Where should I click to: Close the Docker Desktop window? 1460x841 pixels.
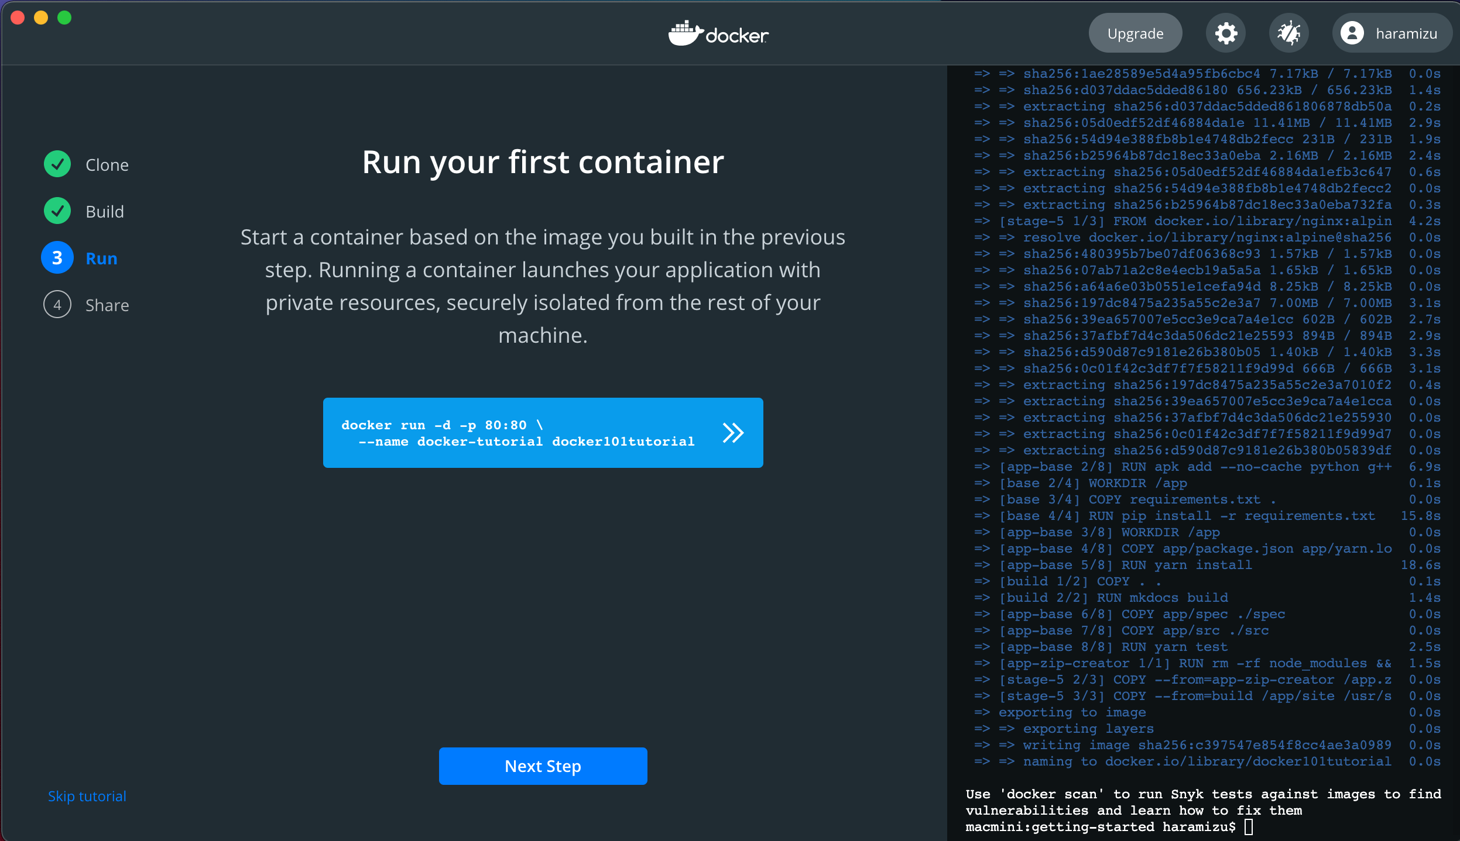[x=18, y=18]
